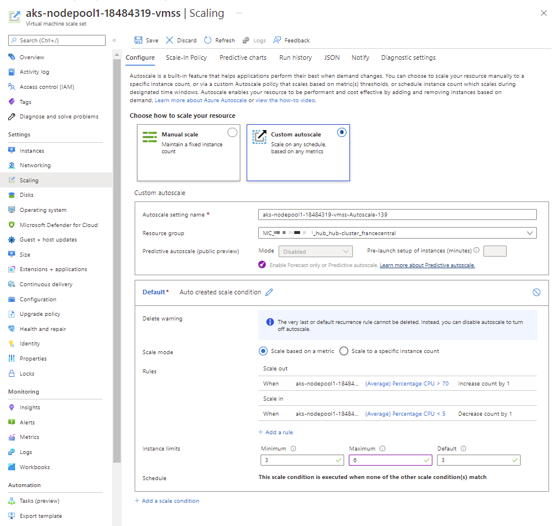Click the Maximum instance limit field
The image size is (556, 526).
[x=391, y=460]
